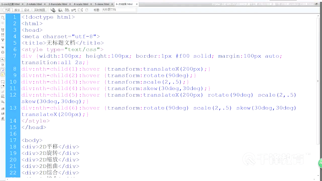The width and height of the screenshot is (322, 181).
Task: Switch to 代码 (Code) view
Action: 8,10
